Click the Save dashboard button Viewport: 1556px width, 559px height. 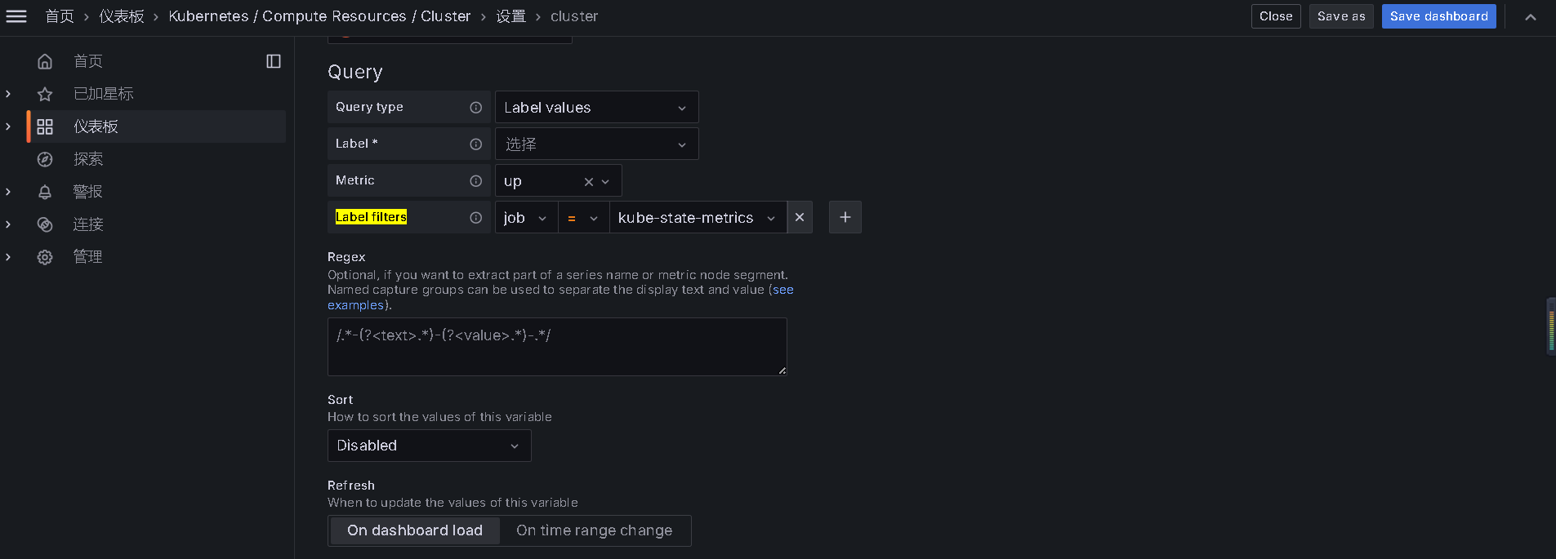tap(1438, 16)
